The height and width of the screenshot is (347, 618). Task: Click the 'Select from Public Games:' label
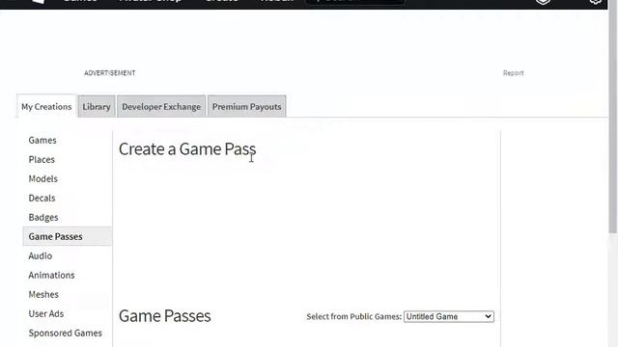(x=354, y=316)
